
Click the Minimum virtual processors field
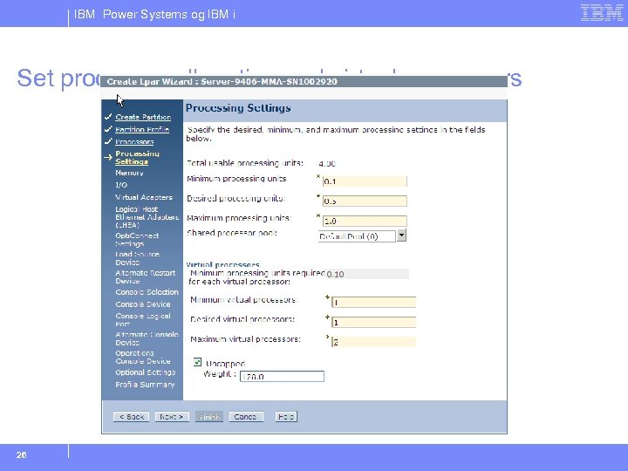(373, 303)
